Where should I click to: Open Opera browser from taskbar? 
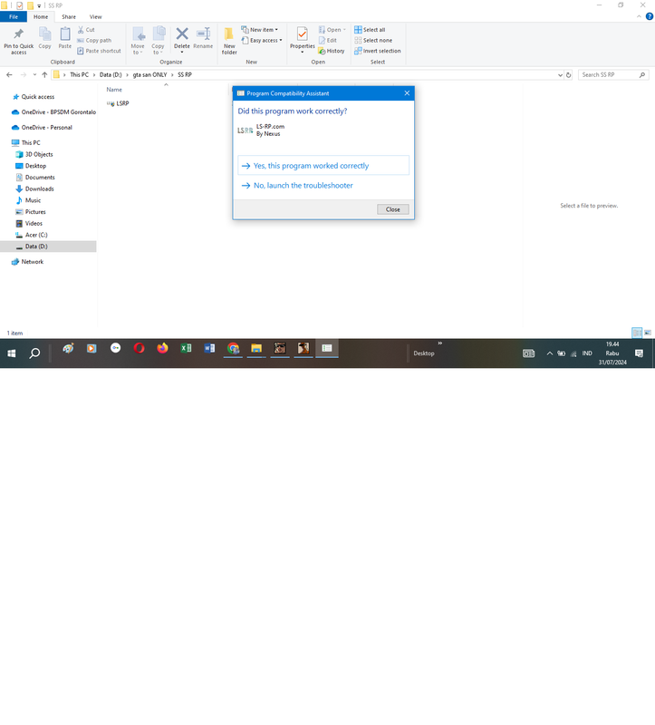[x=139, y=348]
